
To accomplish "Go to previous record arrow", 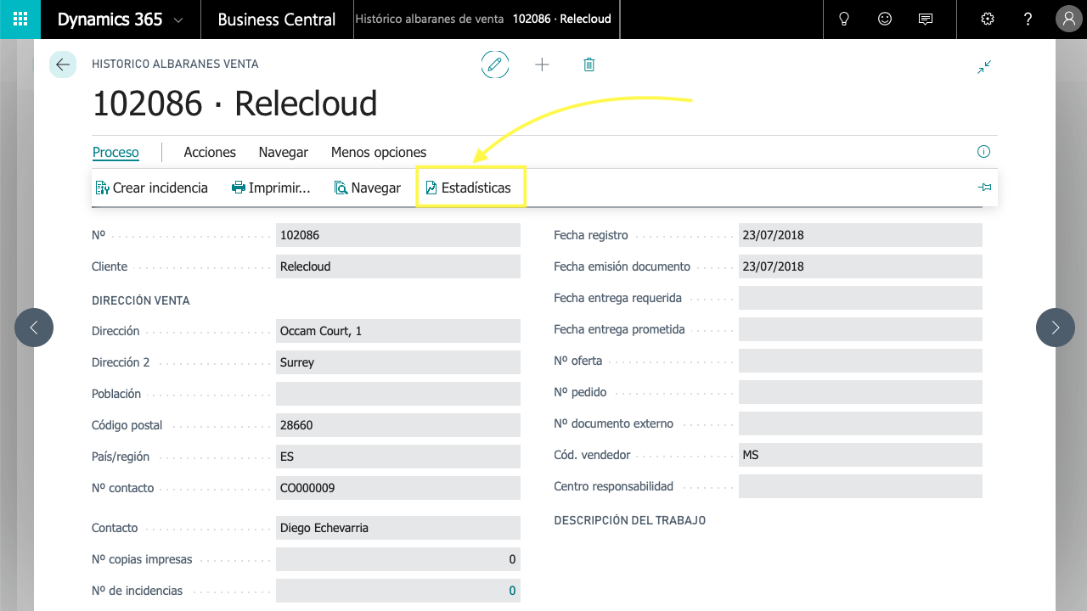I will click(x=34, y=328).
